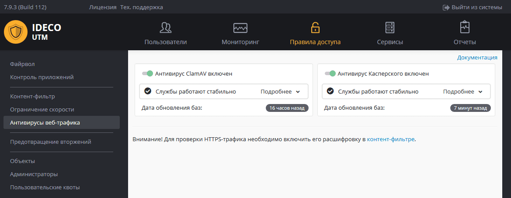Turn off the Kaspersky antivirus toggle
Image resolution: width=511 pixels, height=198 pixels.
coord(330,74)
